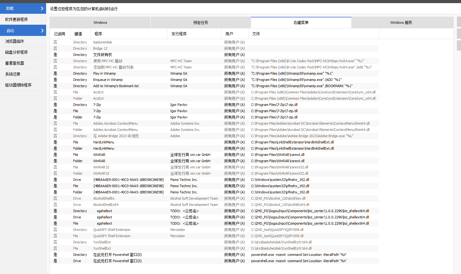Click the chevron next to 启动
The height and width of the screenshot is (274, 461).
tap(42, 31)
